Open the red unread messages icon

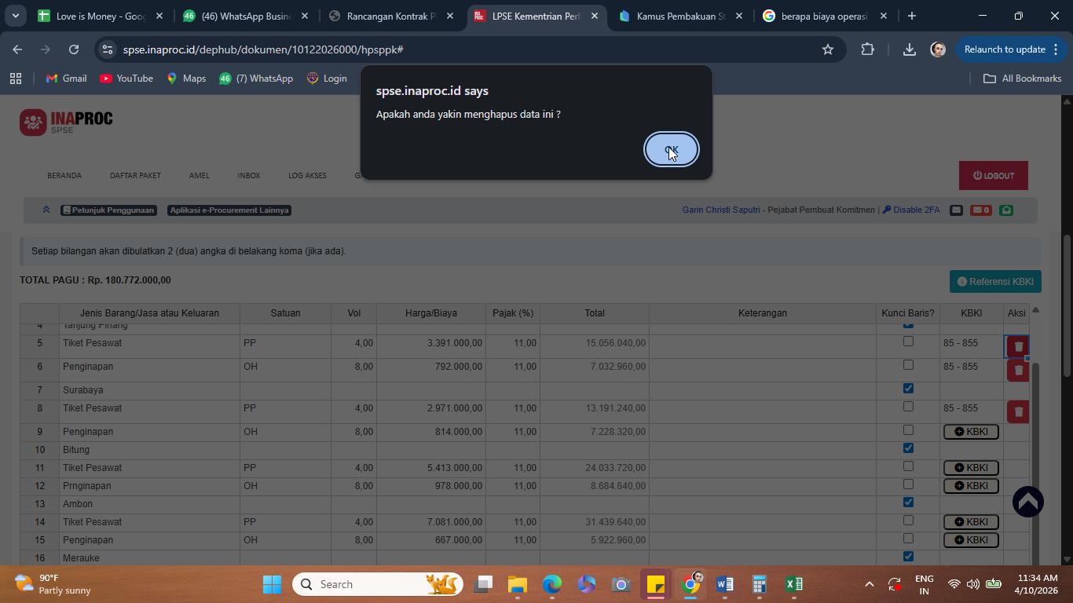[x=980, y=210]
